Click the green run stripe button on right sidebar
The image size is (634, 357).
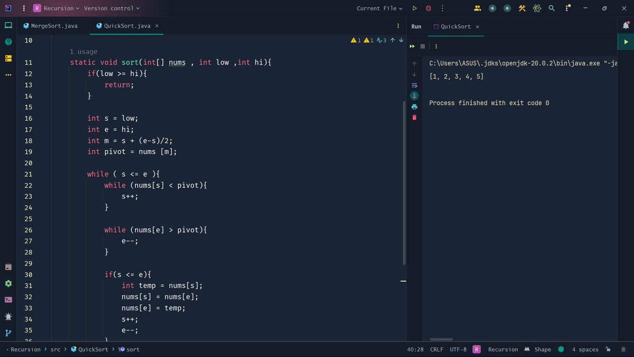click(626, 42)
